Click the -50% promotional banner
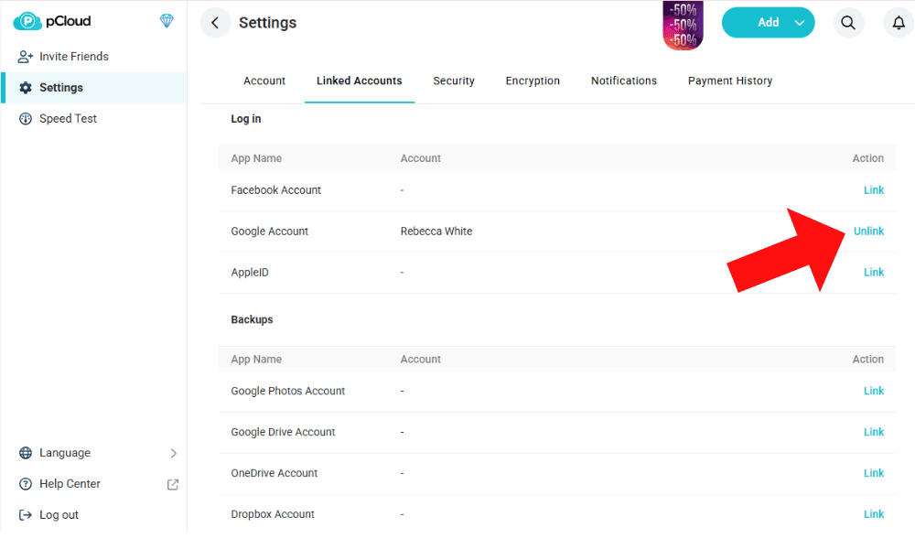The width and height of the screenshot is (915, 549). 683,25
